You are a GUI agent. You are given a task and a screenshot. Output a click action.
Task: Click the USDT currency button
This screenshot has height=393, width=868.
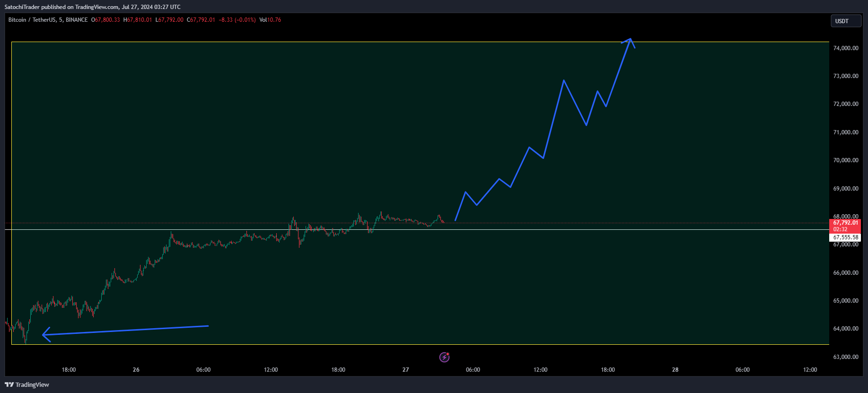(x=846, y=21)
